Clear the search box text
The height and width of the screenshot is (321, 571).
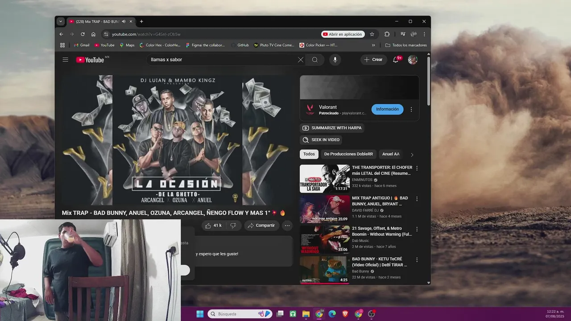[x=301, y=60]
